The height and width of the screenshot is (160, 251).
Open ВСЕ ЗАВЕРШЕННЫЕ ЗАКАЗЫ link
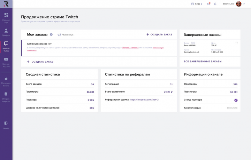tap(203, 62)
